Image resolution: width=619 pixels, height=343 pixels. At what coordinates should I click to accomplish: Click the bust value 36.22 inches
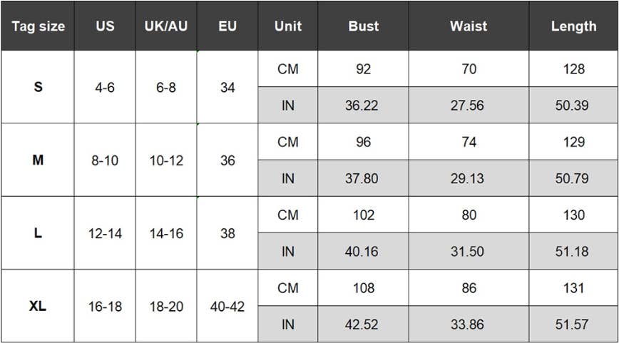(362, 106)
